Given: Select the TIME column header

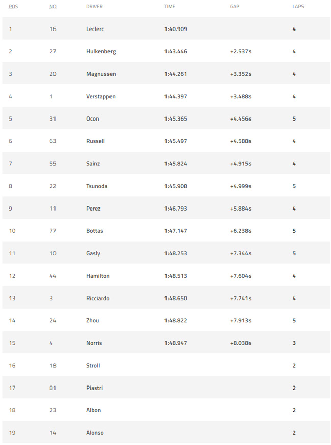Looking at the screenshot, I should 170,6.
